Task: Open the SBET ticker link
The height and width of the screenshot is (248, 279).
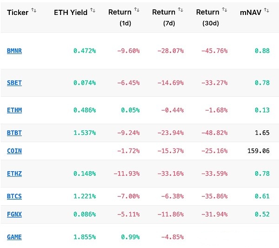Action: pyautogui.click(x=14, y=83)
